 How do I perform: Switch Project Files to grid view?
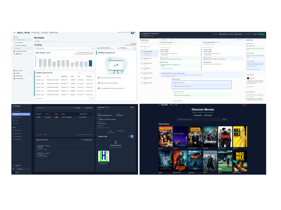[x=132, y=136]
